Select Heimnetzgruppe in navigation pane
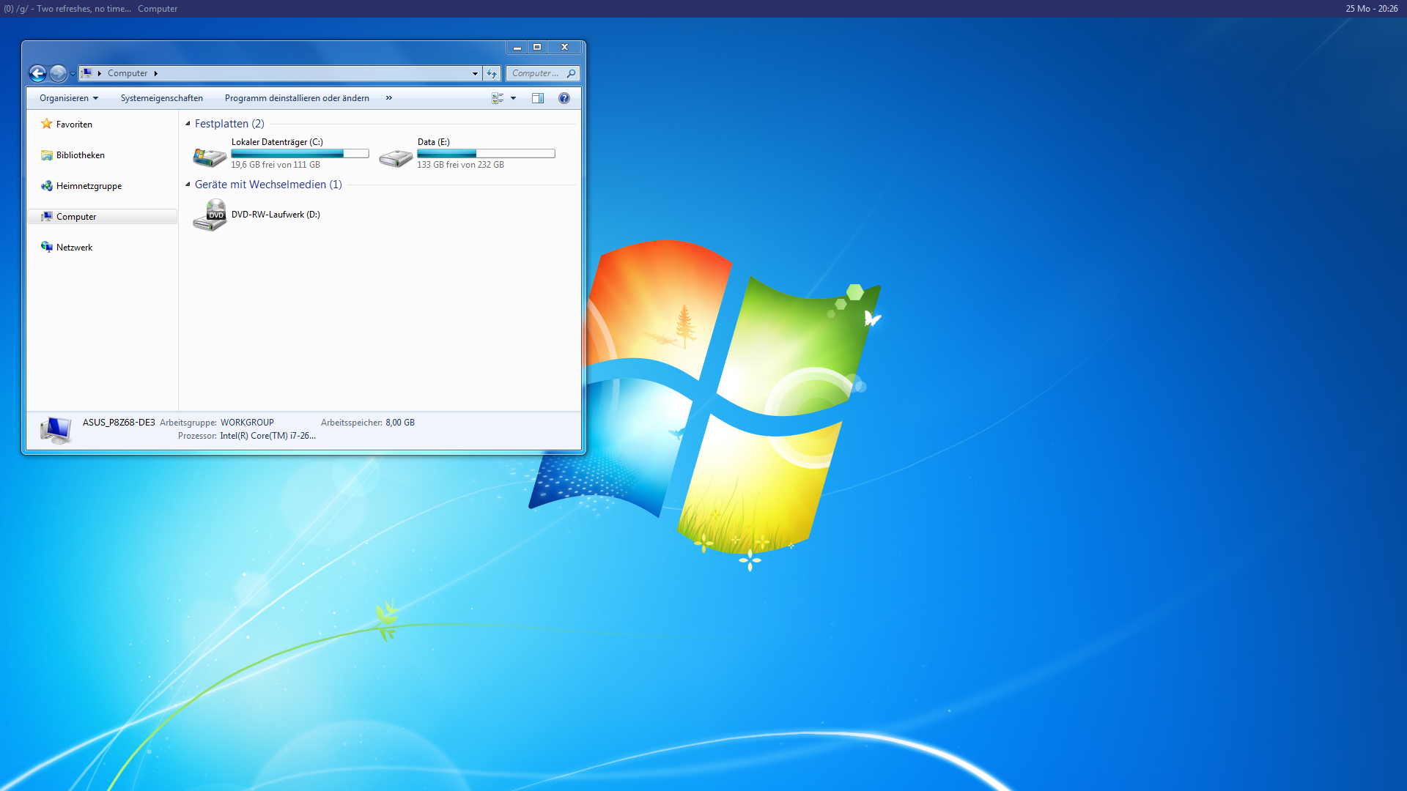This screenshot has height=791, width=1407. [x=89, y=186]
